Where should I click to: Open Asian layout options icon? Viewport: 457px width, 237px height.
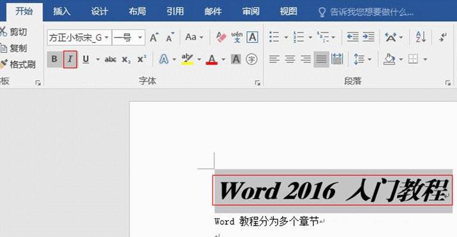point(391,37)
